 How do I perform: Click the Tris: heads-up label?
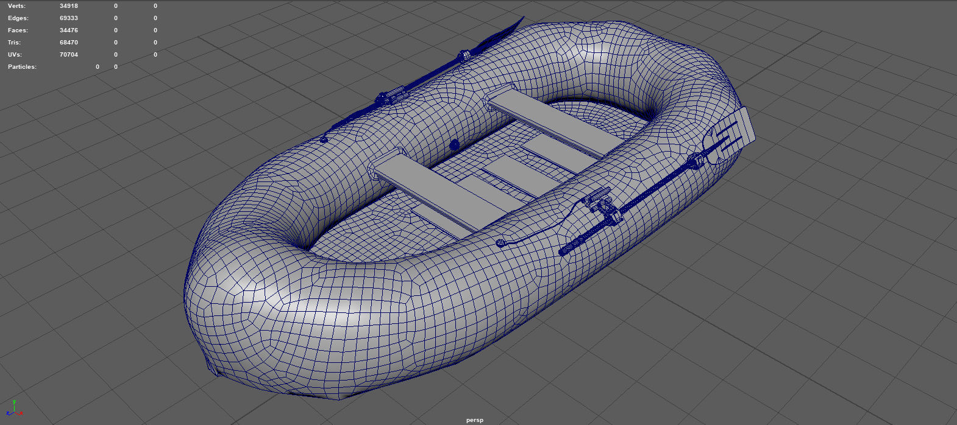click(x=15, y=43)
